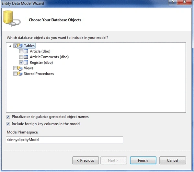This screenshot has height=172, width=194.
Task: Click the Views folder icon
Action: click(x=20, y=68)
